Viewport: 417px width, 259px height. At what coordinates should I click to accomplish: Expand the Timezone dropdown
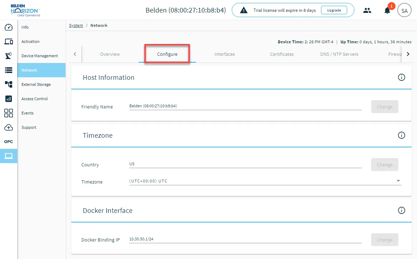265,181
